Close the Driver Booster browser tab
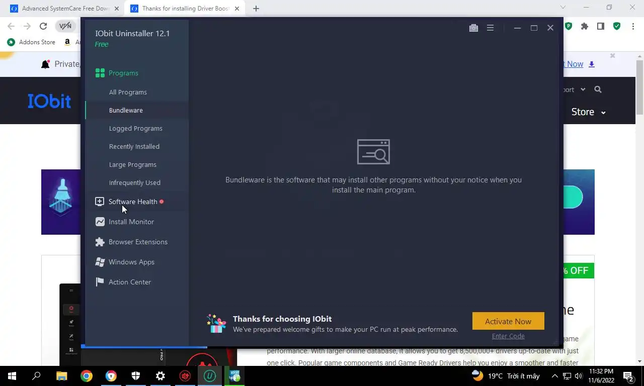The height and width of the screenshot is (386, 644). (x=237, y=9)
